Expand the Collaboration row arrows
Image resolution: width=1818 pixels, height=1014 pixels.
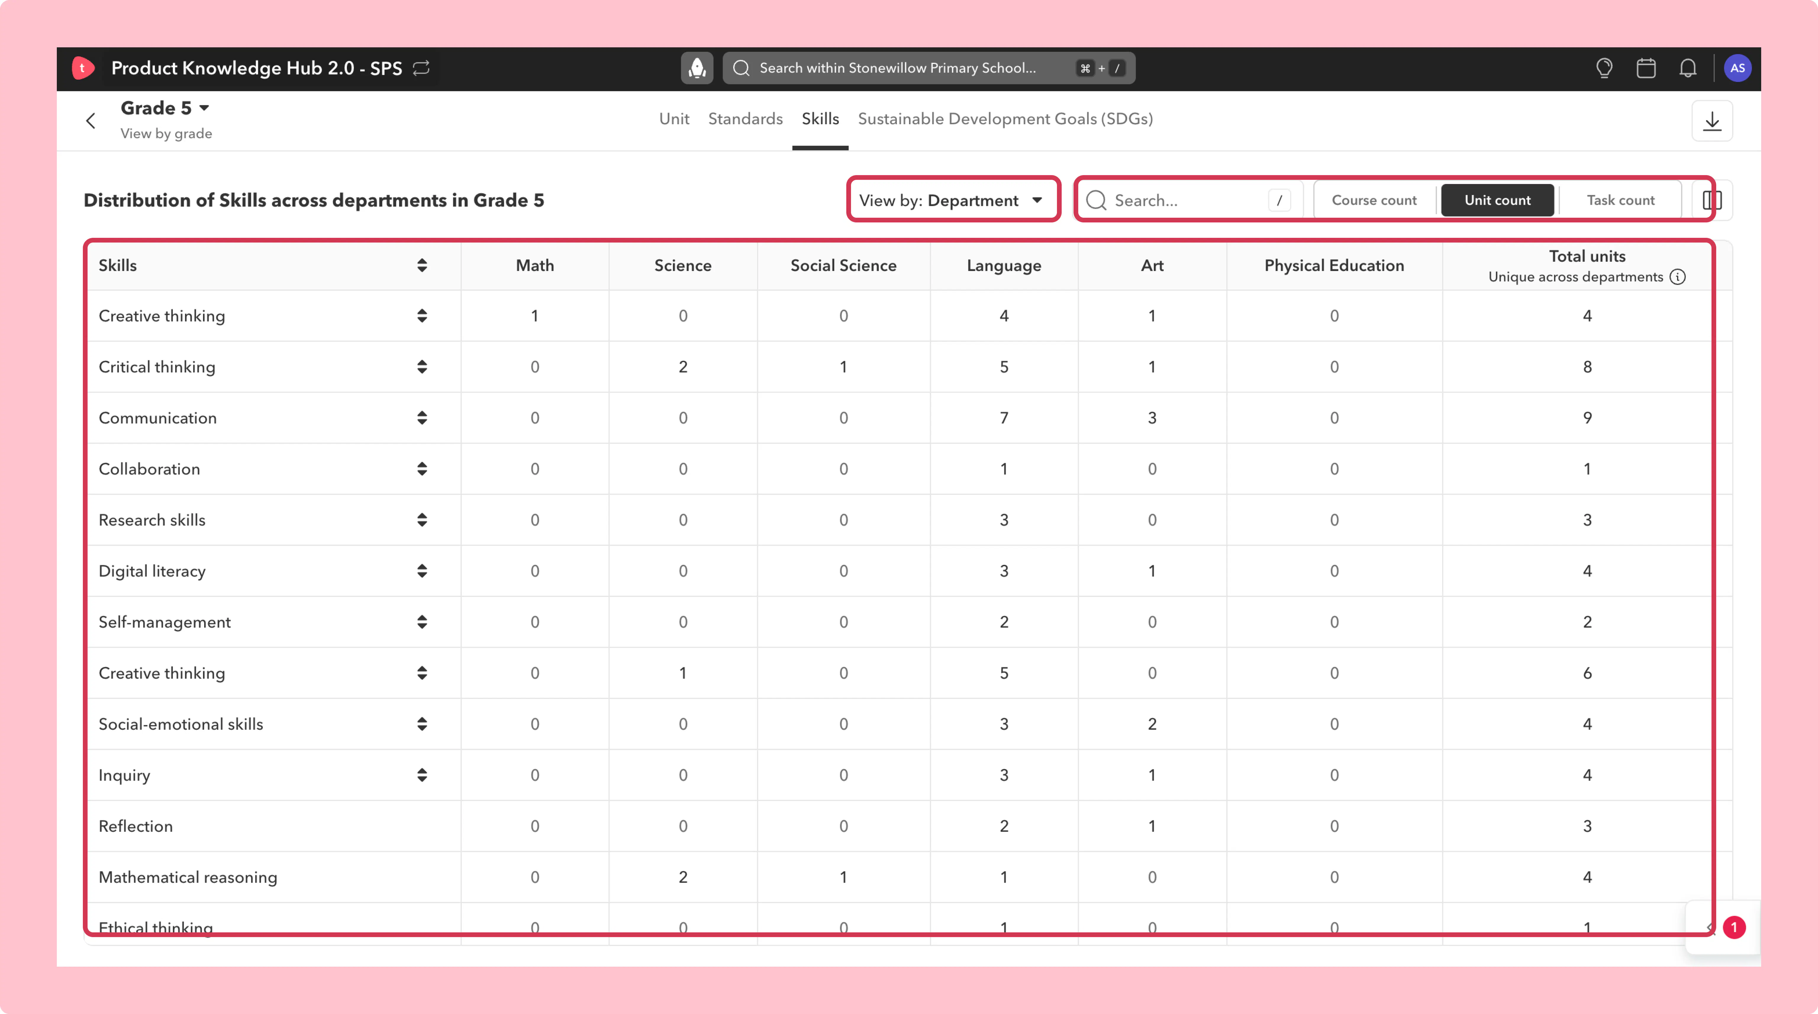pyautogui.click(x=422, y=469)
